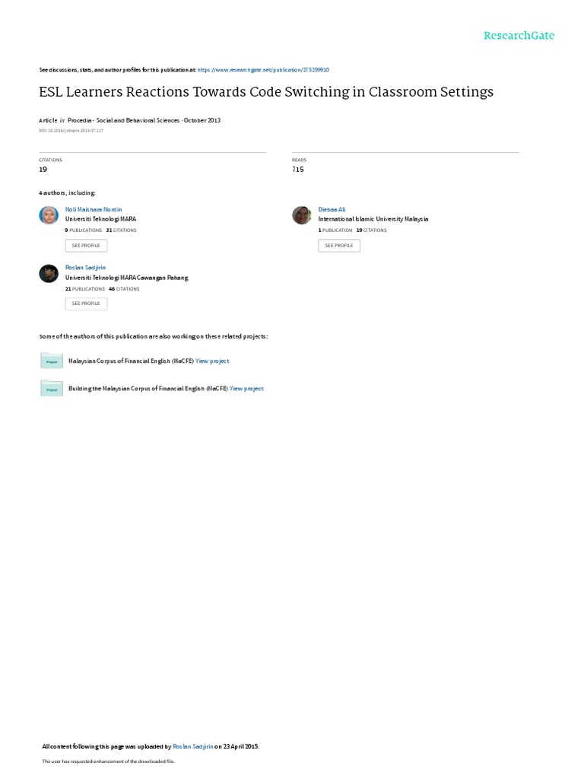Click Noli Maishara Nordin's profile photo
Image resolution: width=584 pixels, height=779 pixels.
(49, 215)
